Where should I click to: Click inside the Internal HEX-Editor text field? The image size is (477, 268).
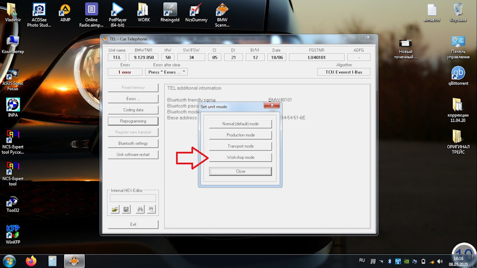(133, 198)
